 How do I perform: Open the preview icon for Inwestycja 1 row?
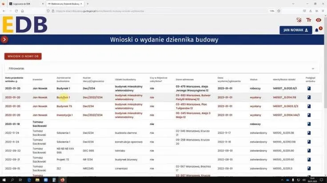[x=309, y=115]
